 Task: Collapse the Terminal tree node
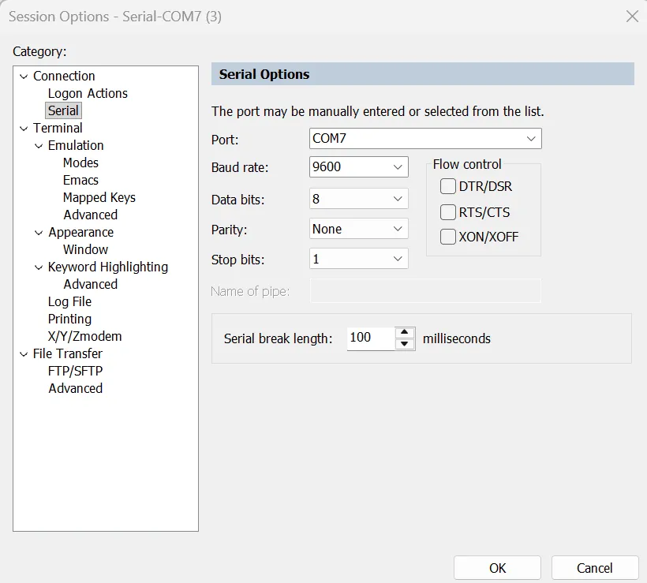click(x=23, y=129)
